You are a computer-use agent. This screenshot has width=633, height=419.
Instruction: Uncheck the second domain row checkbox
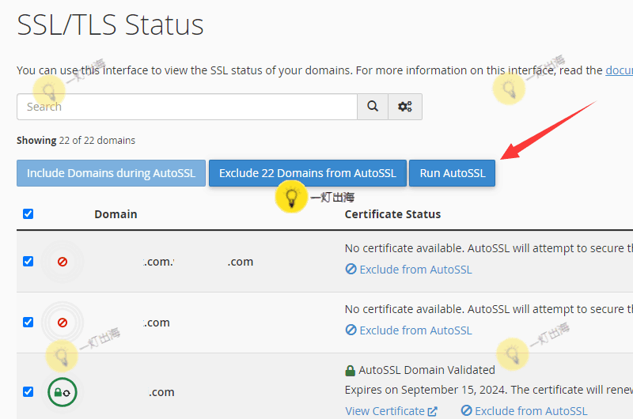pyautogui.click(x=28, y=323)
